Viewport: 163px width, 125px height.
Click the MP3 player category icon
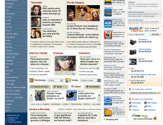(x=146, y=106)
